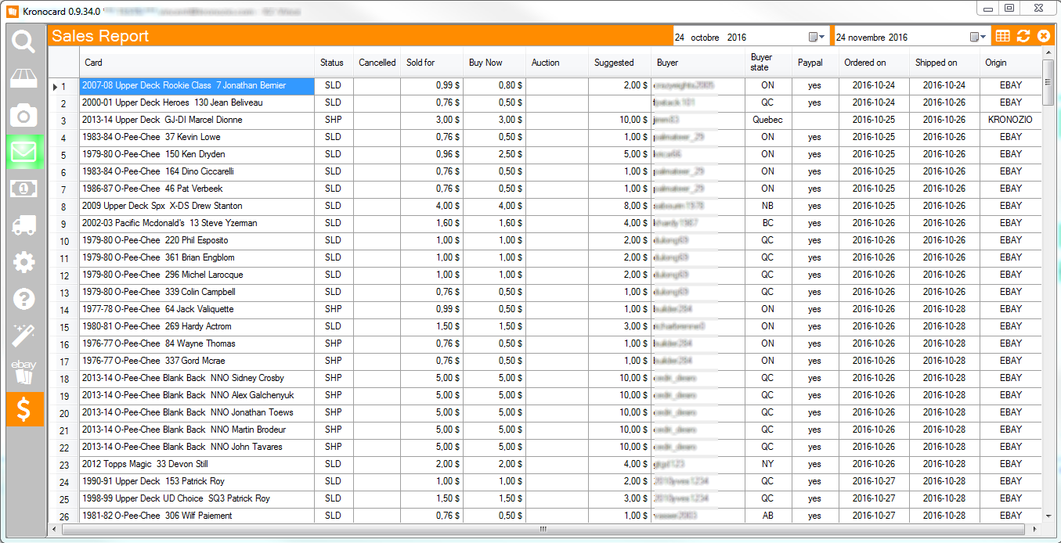Launch the magic wand tool
The width and height of the screenshot is (1061, 543).
tap(23, 336)
